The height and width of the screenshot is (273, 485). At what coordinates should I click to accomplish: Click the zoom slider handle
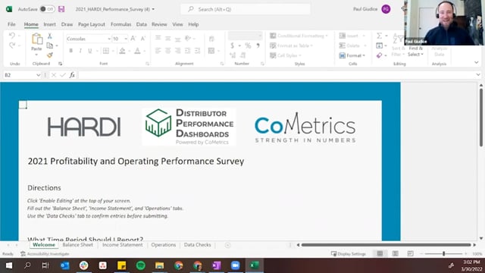(x=443, y=254)
